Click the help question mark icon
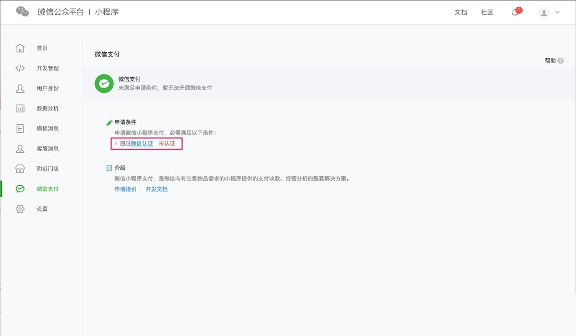Viewport: 576px width, 336px height. (561, 61)
